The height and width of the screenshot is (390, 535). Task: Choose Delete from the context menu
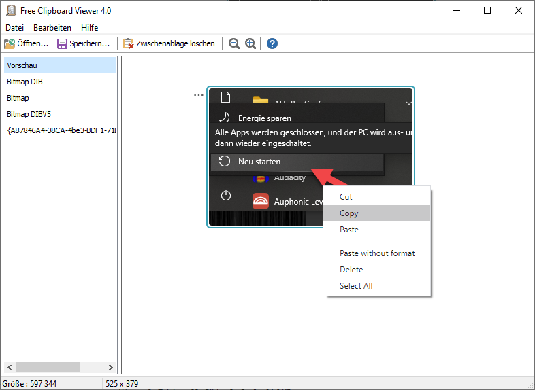coord(376,270)
